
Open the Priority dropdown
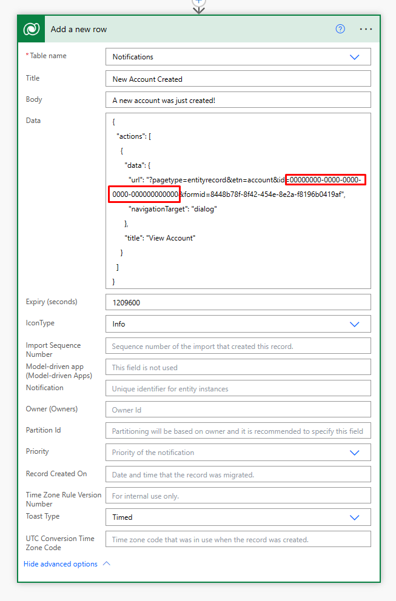(238, 453)
